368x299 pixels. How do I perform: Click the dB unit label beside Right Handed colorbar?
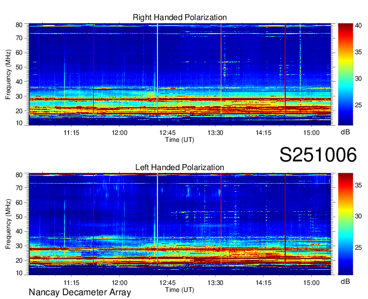click(x=345, y=132)
